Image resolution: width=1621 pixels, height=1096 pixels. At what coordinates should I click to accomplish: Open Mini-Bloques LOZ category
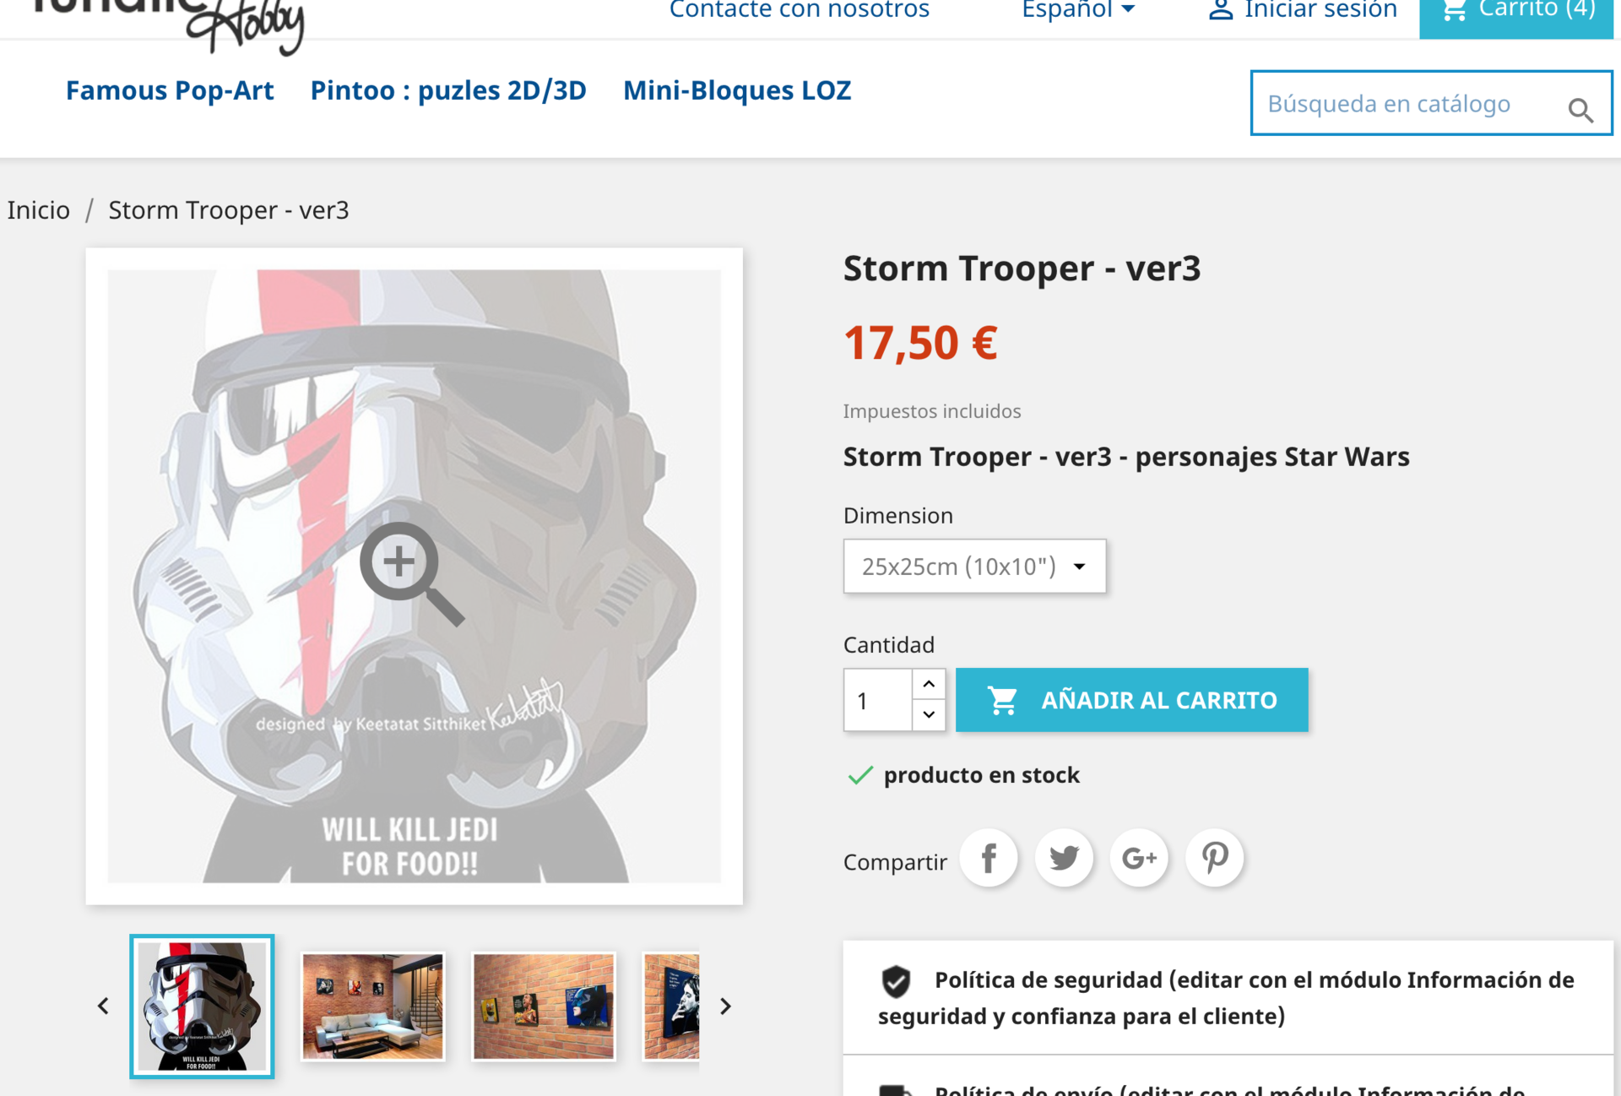[x=737, y=90]
